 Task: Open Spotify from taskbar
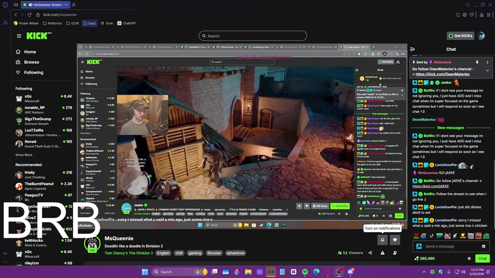(305, 272)
